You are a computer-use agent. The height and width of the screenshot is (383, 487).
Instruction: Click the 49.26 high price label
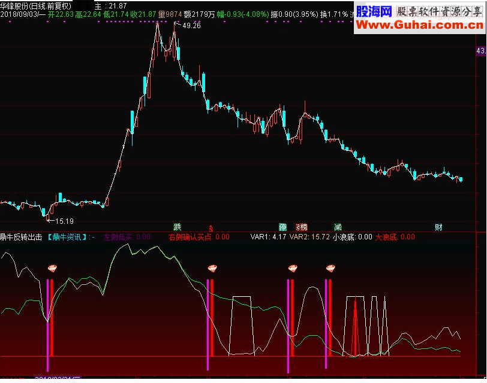click(191, 26)
